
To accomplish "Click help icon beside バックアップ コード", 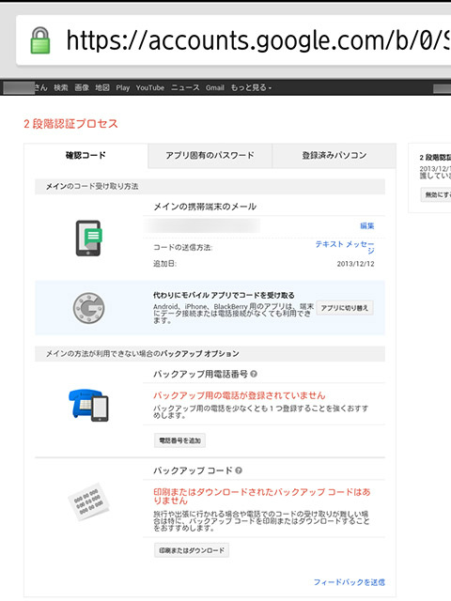I will pos(239,470).
